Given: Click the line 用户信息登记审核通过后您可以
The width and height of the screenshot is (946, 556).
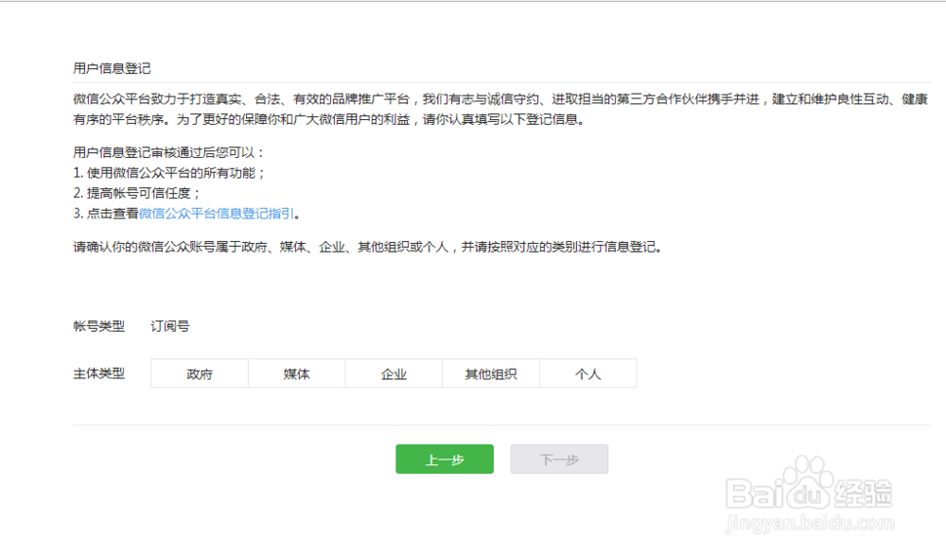Looking at the screenshot, I should coord(169,152).
